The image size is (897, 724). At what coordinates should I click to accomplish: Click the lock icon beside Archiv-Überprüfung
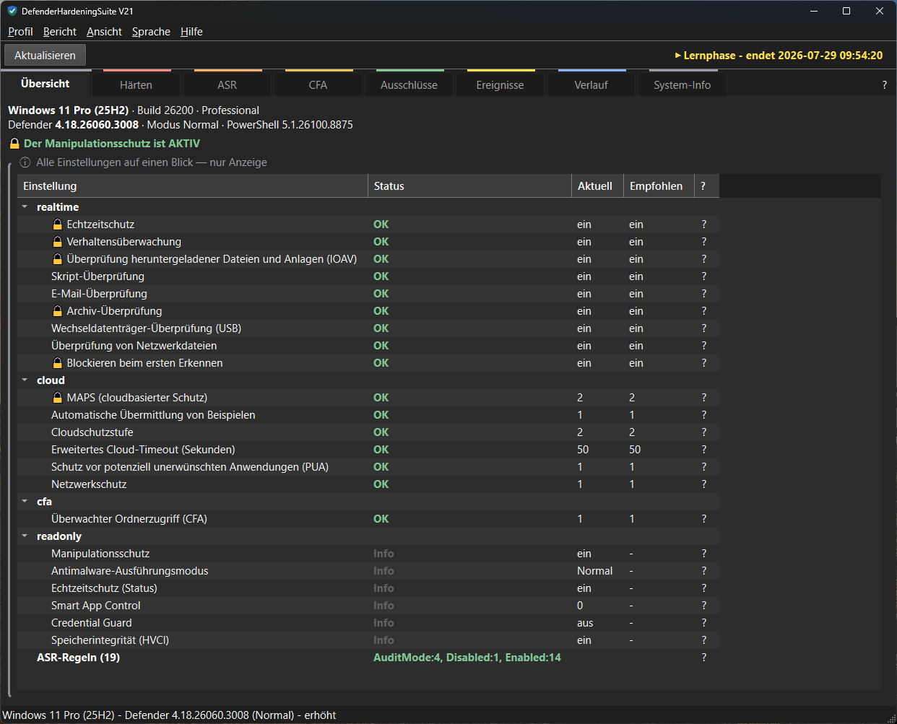pyautogui.click(x=57, y=311)
